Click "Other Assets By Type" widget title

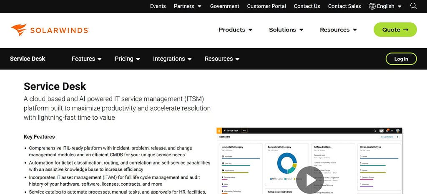(371, 147)
